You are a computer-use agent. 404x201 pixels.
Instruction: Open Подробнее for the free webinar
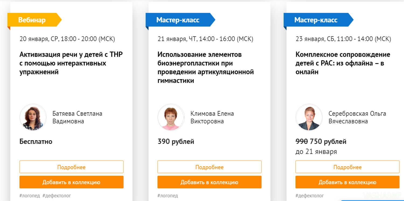(71, 167)
